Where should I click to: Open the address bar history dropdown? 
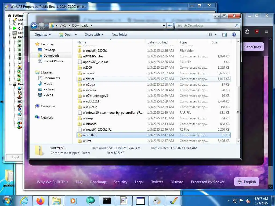164,25
